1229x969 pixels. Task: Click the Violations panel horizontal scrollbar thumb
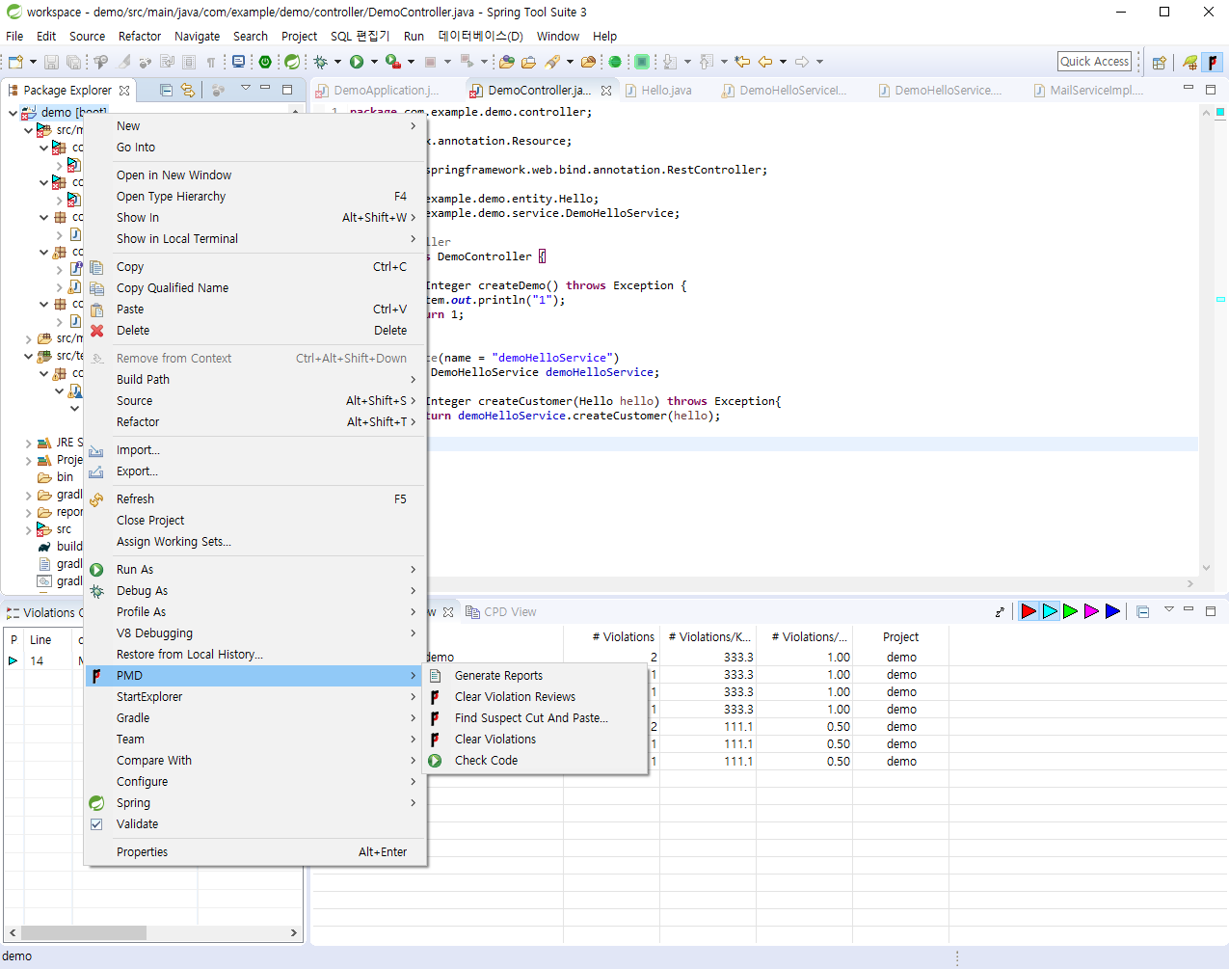(x=84, y=933)
